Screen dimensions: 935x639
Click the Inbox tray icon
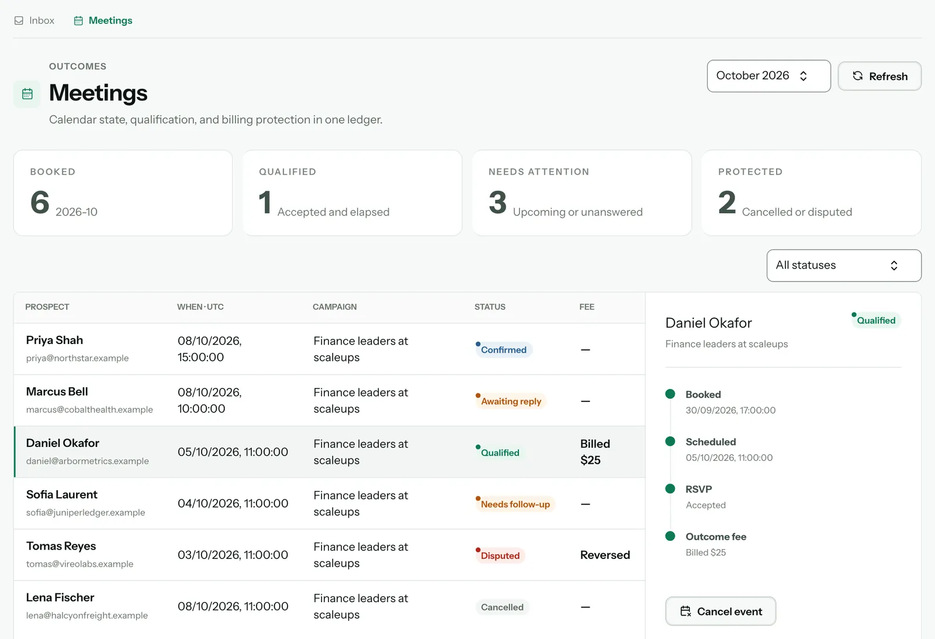tap(19, 20)
